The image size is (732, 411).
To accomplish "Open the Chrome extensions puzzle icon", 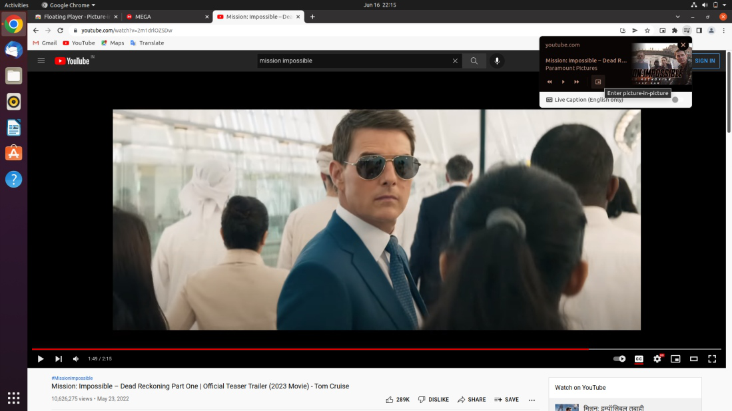I will (x=675, y=31).
